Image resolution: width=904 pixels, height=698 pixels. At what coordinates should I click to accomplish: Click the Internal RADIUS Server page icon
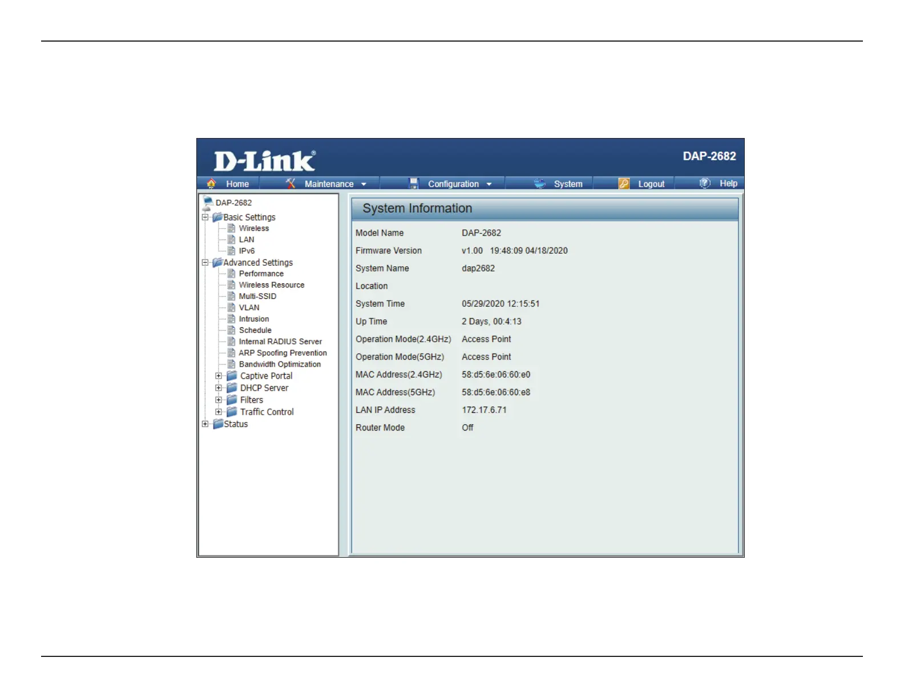coord(231,342)
